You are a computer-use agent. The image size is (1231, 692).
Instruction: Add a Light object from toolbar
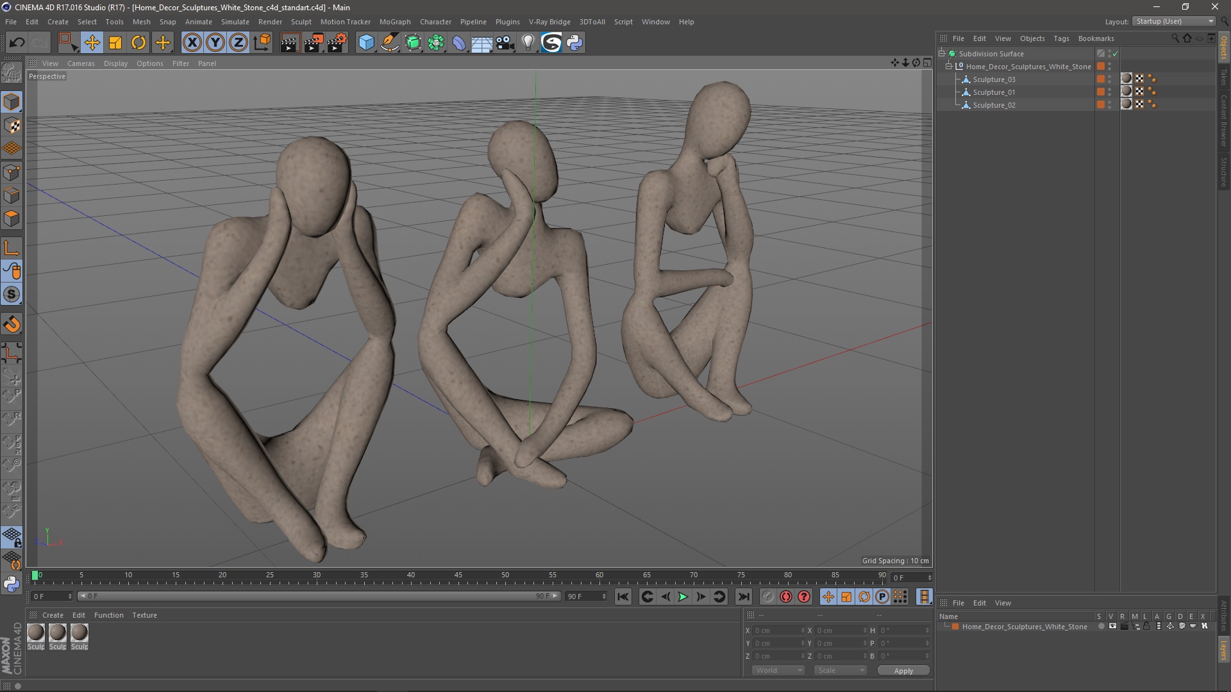pyautogui.click(x=528, y=43)
